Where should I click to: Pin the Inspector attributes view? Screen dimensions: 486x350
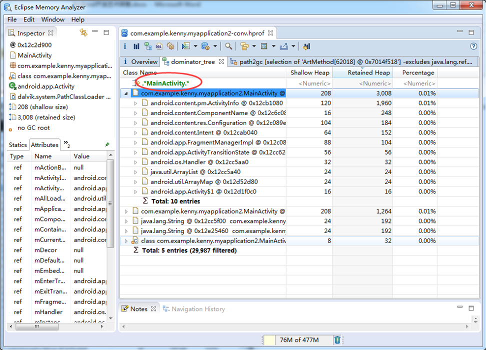[x=107, y=144]
